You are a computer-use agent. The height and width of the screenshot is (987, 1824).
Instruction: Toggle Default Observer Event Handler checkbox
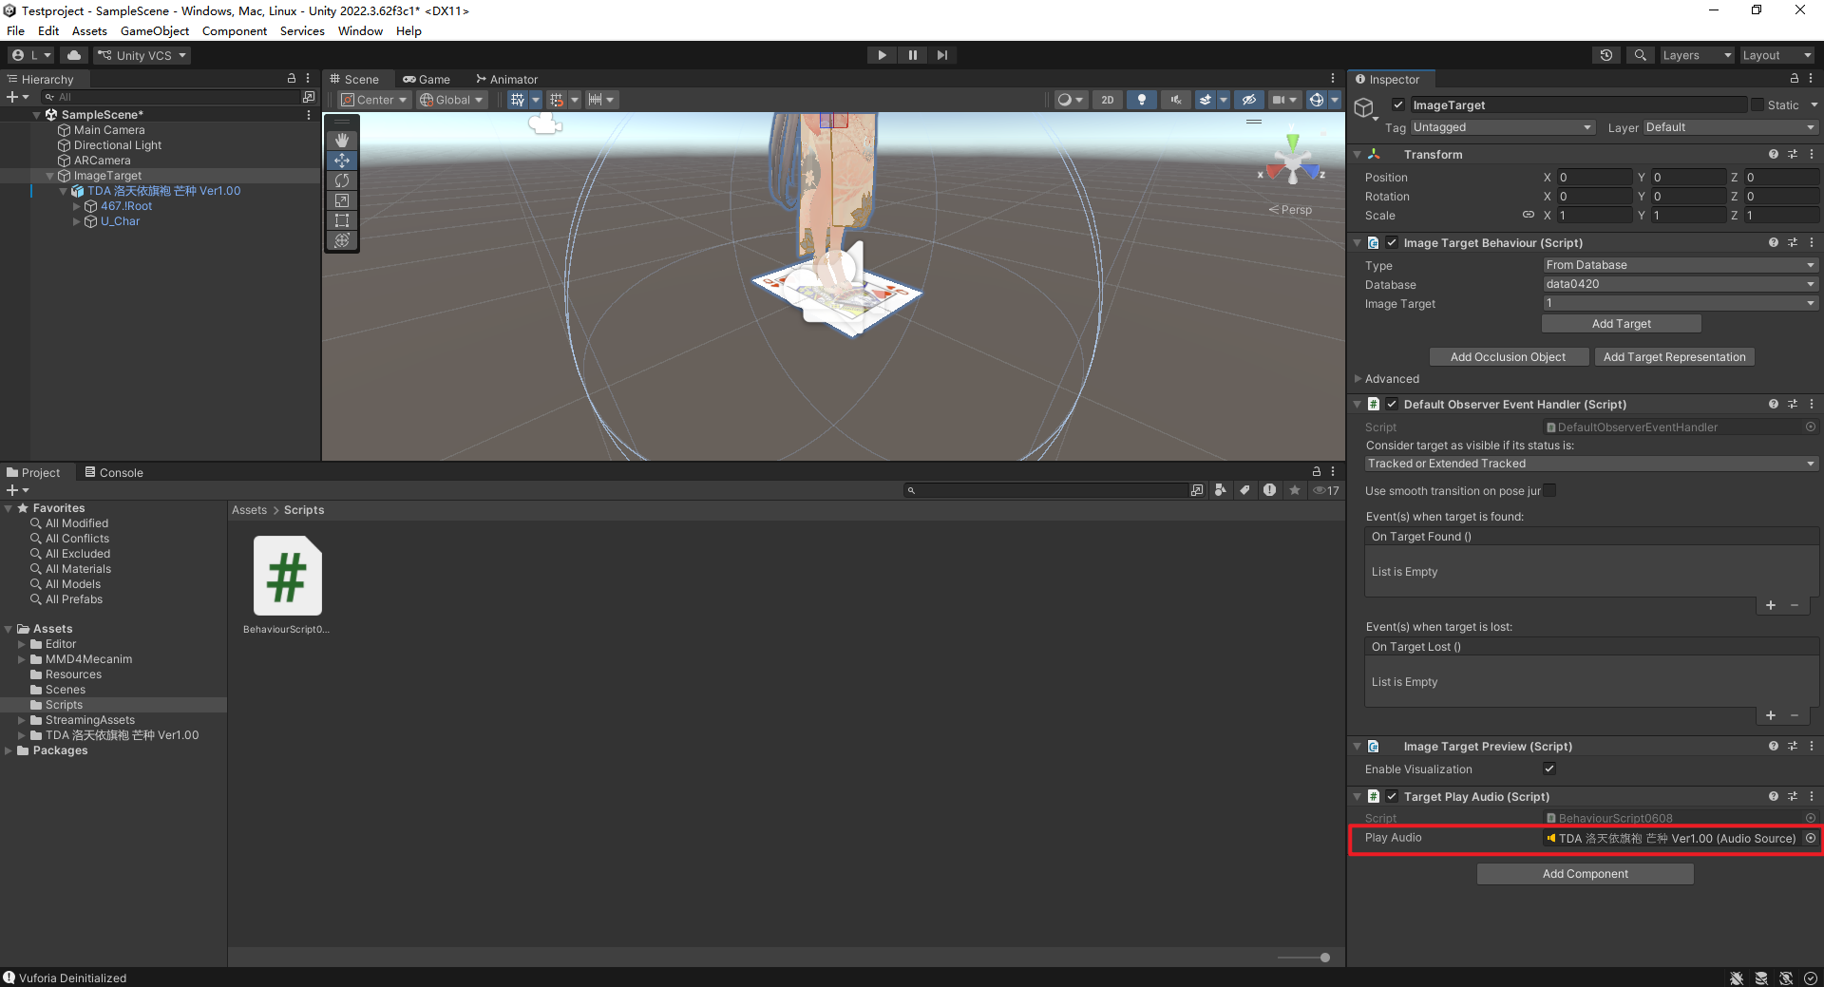coord(1392,405)
